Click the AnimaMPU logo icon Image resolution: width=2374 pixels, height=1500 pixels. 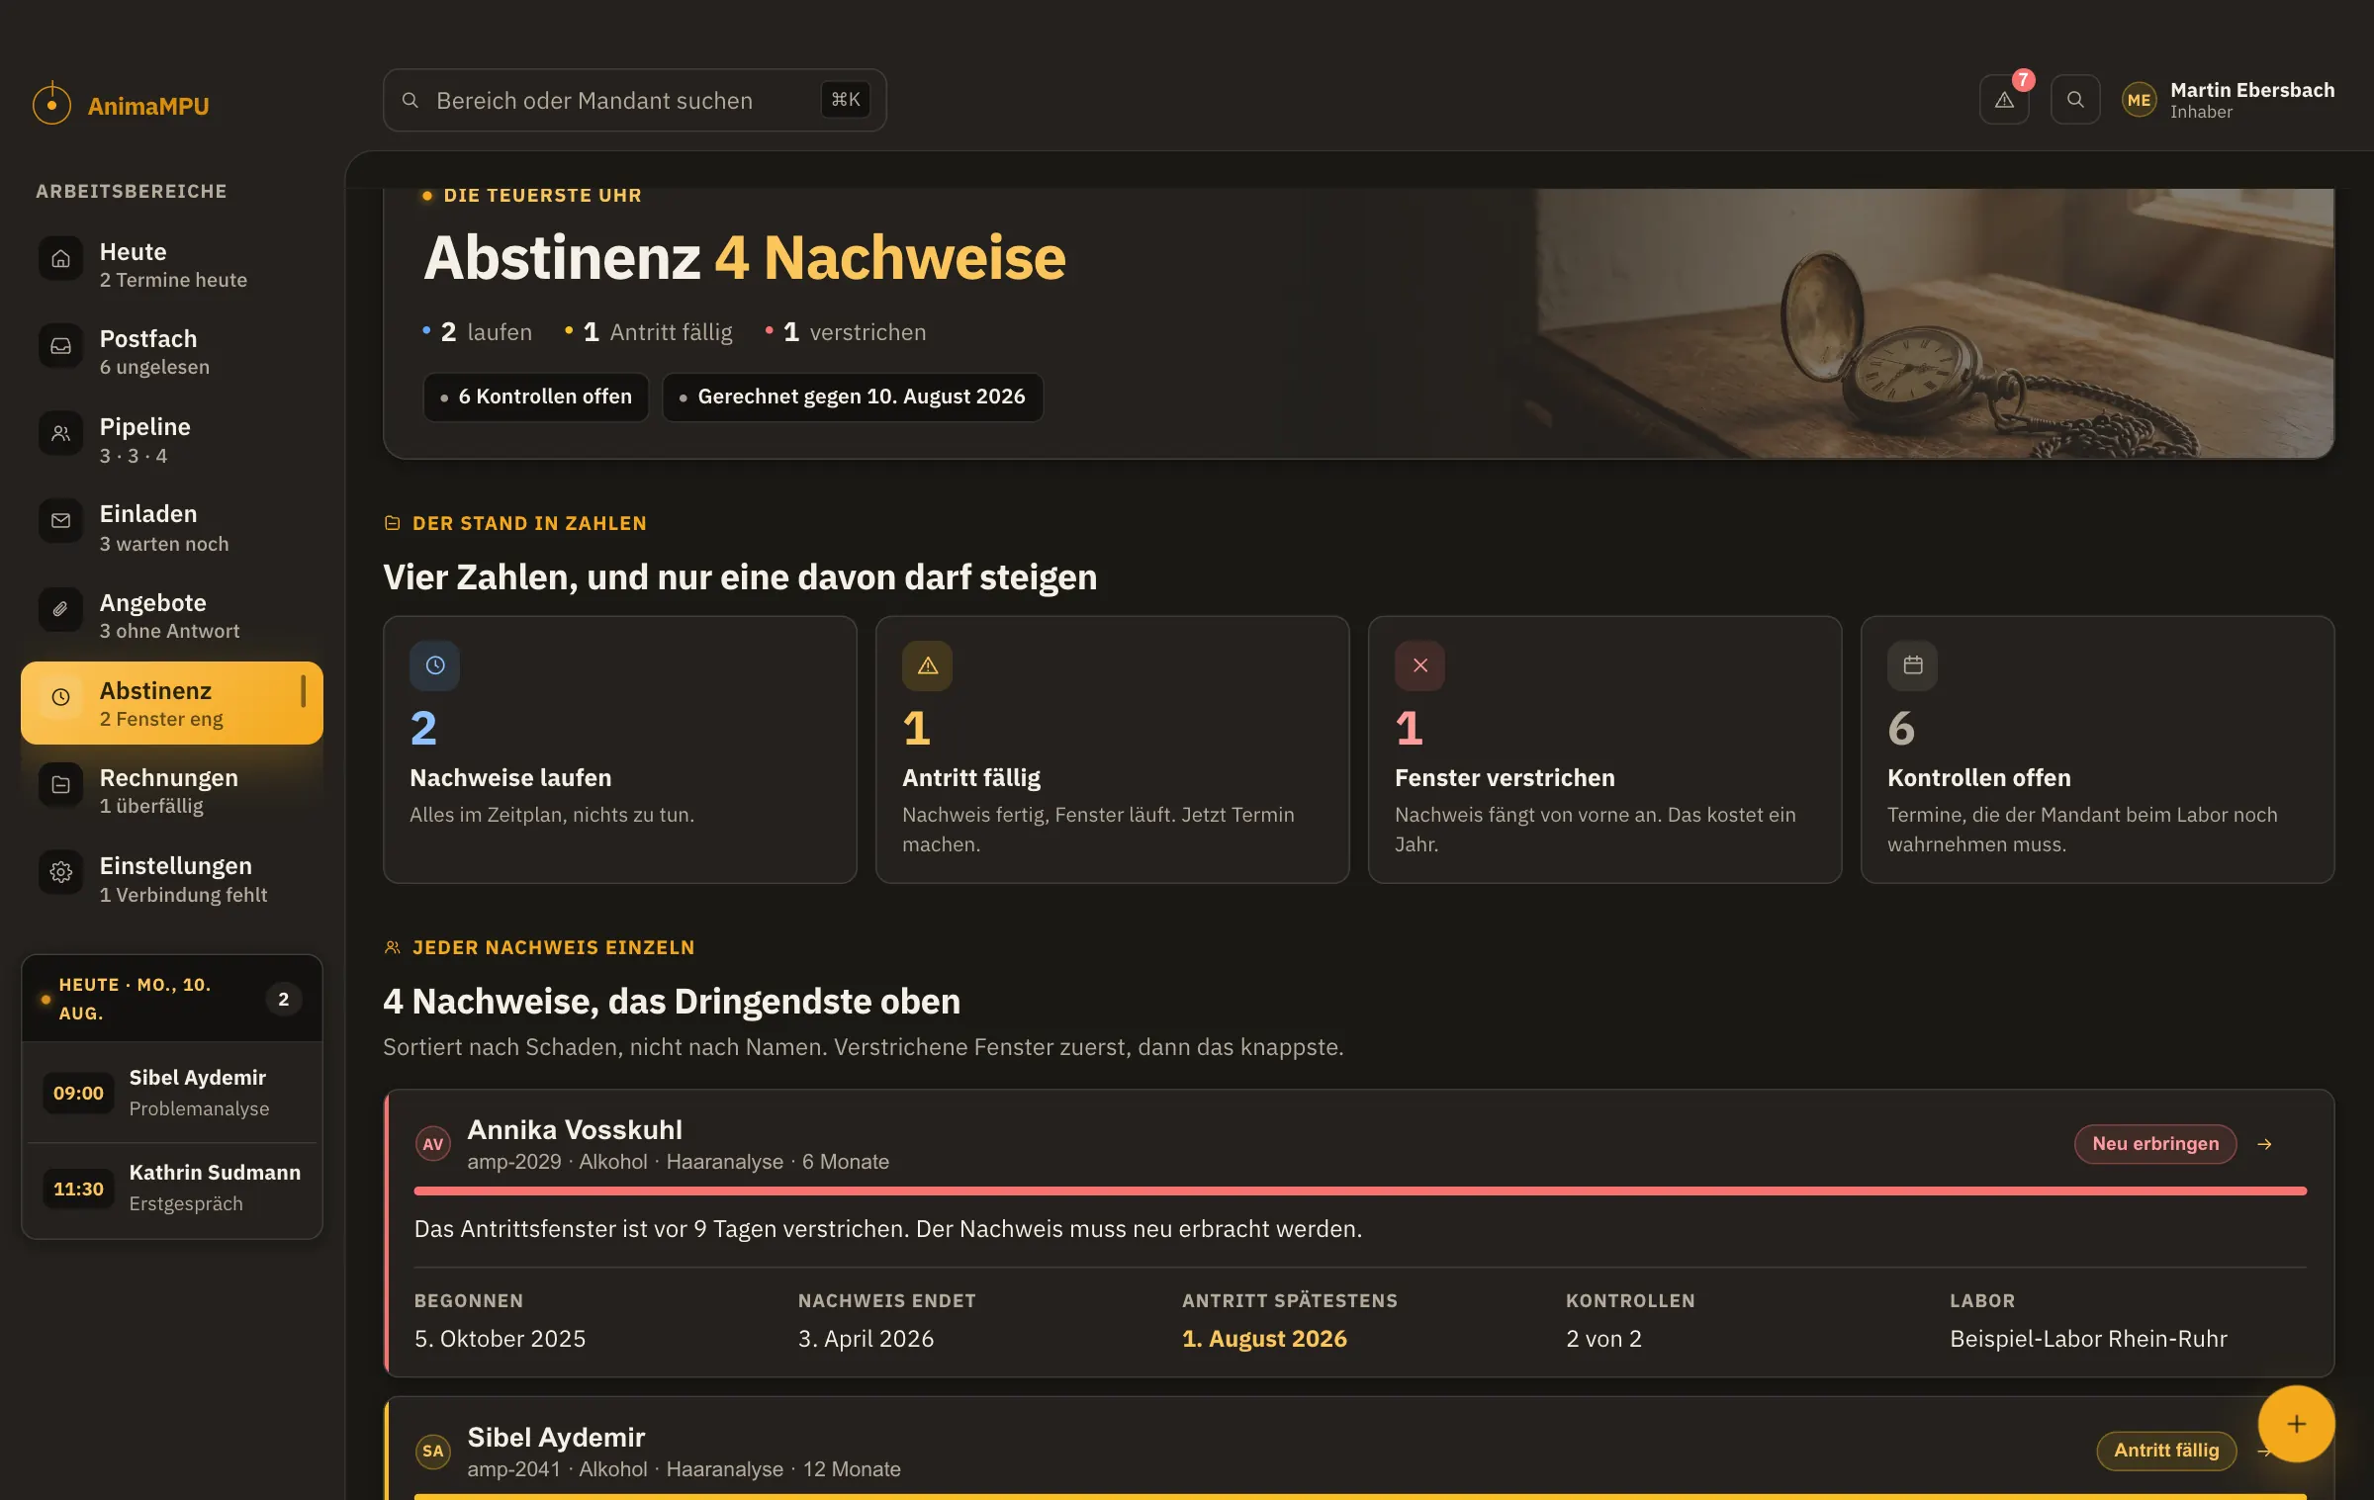point(51,104)
